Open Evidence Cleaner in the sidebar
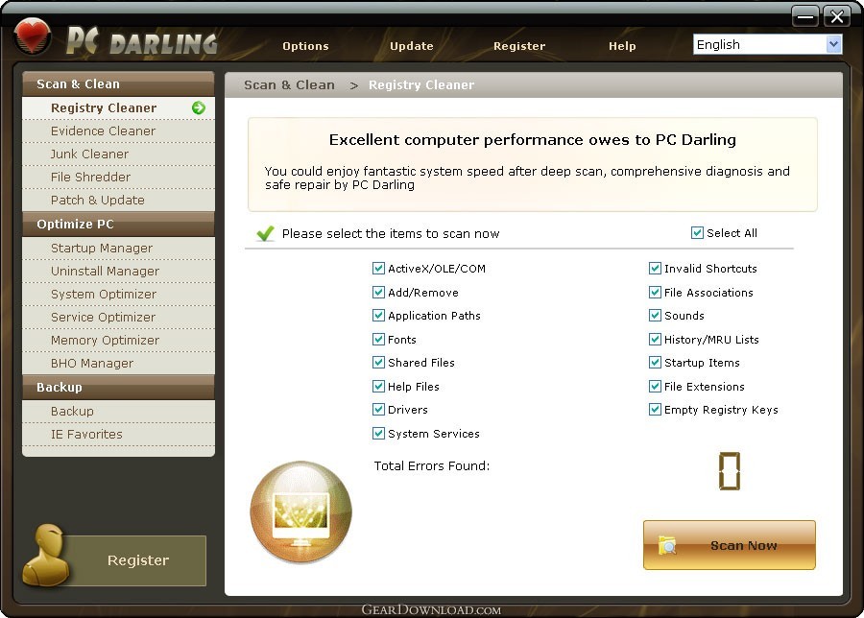This screenshot has height=618, width=864. (118, 131)
